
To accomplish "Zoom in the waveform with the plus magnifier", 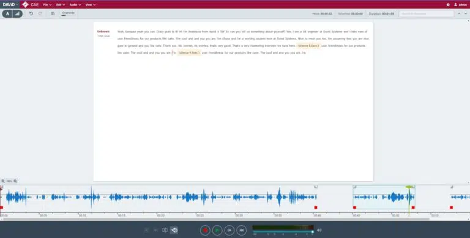I will (15, 181).
